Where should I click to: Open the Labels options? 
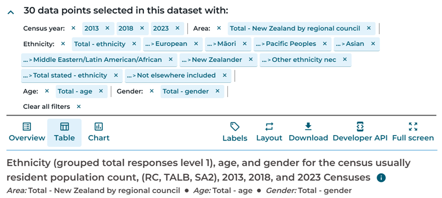click(x=235, y=132)
